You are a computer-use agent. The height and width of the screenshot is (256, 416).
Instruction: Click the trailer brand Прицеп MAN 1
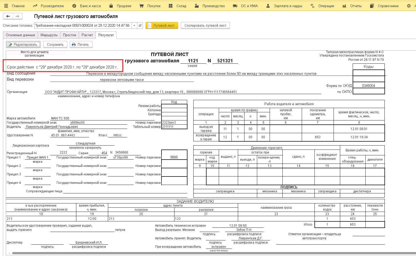click(x=38, y=157)
